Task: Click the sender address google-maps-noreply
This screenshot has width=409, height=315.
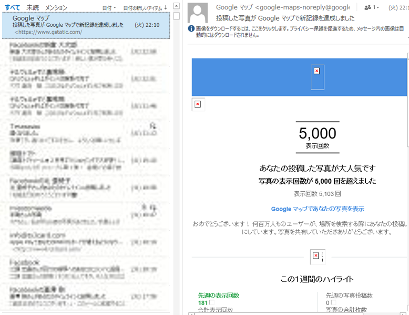Action: [302, 7]
